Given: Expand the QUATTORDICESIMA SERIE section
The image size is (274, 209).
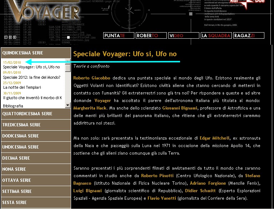Looking at the screenshot, I should pos(36,114).
